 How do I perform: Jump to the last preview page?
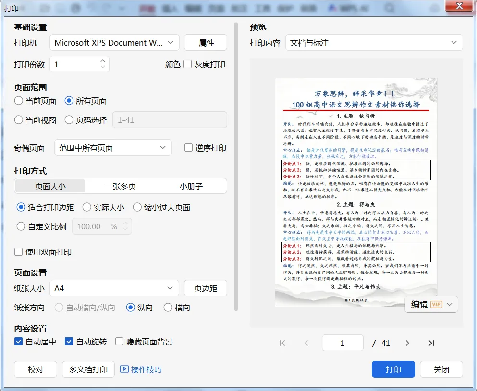pos(431,343)
